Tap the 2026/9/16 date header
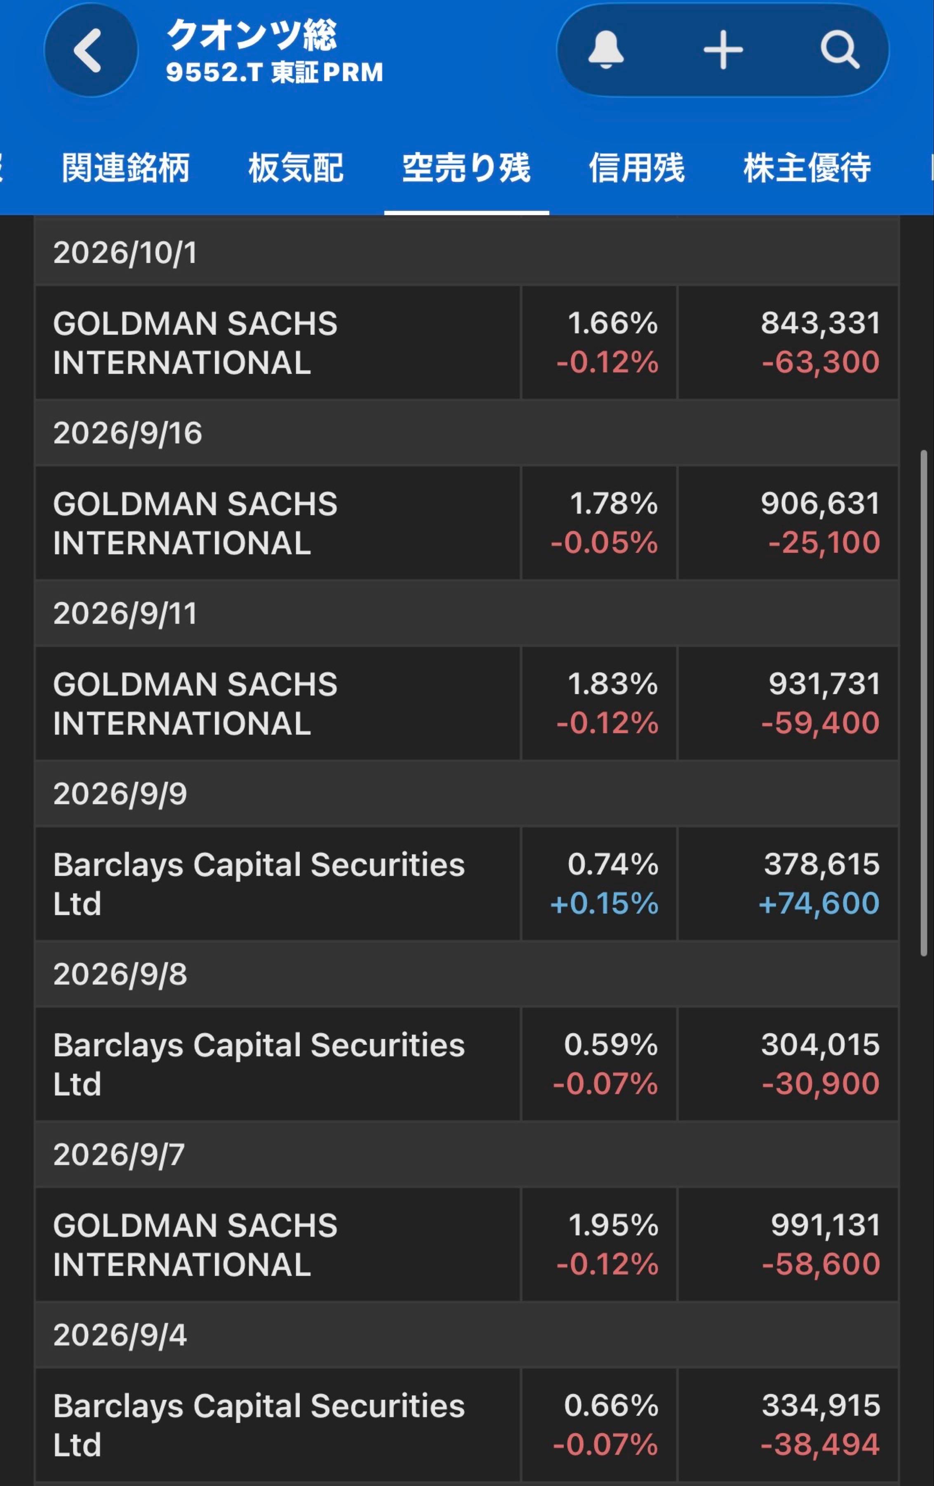This screenshot has height=1486, width=934. click(467, 433)
